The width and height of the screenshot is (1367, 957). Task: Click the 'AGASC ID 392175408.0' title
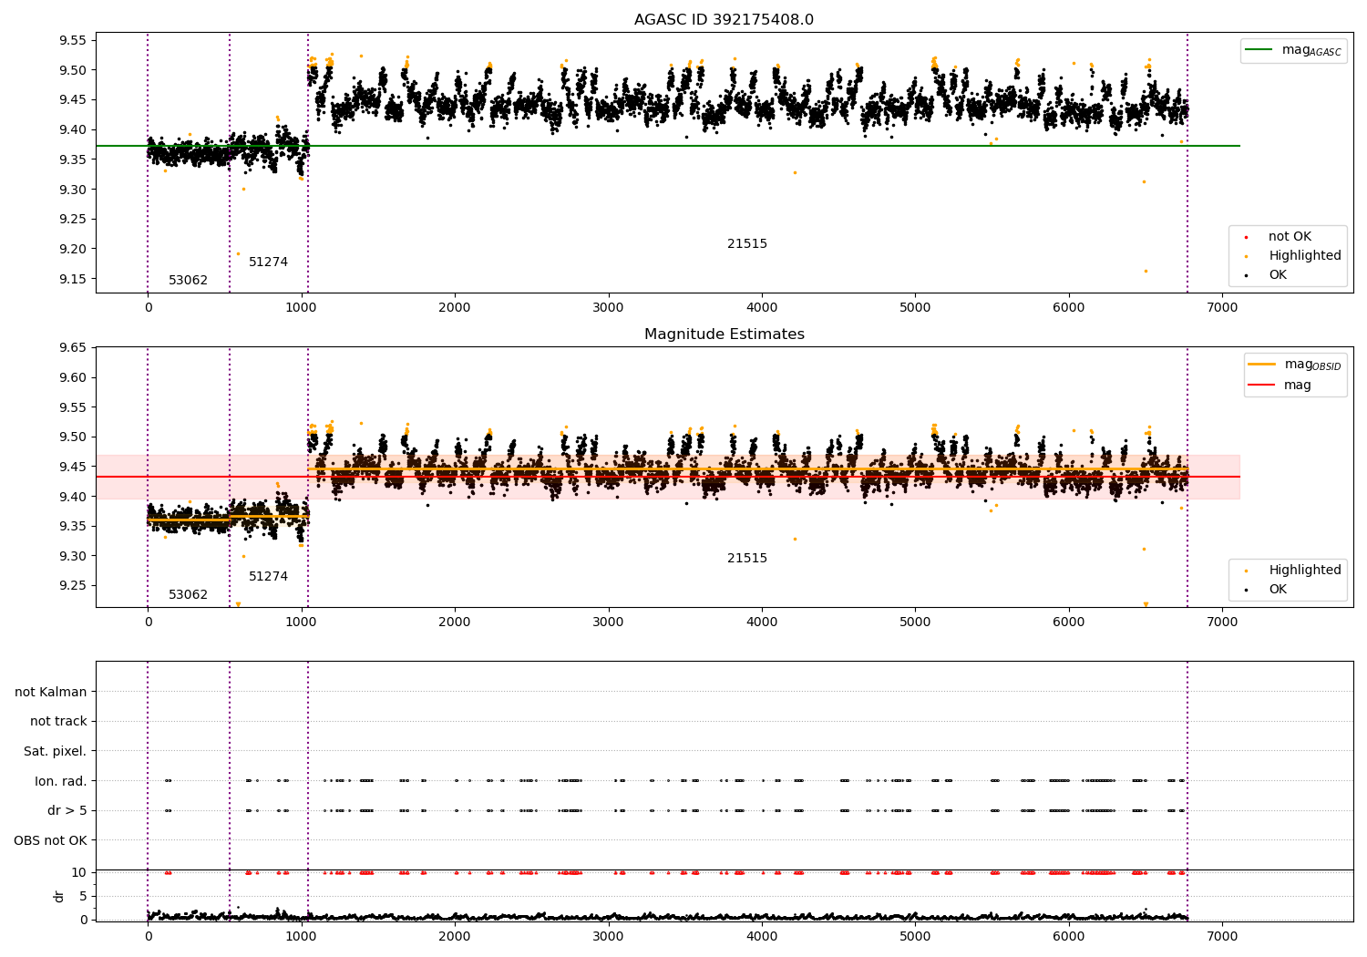click(x=724, y=20)
